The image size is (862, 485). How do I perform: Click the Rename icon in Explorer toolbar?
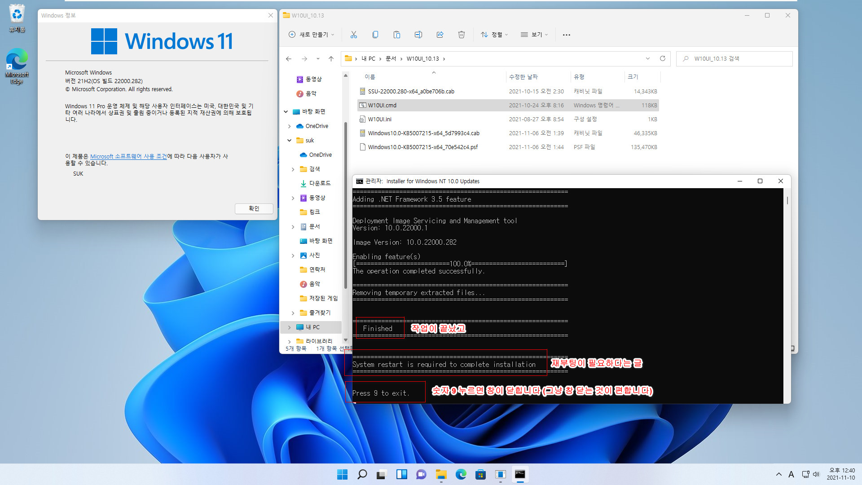(418, 35)
